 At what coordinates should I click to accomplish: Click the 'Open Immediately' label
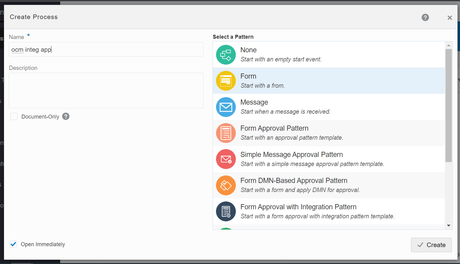43,244
